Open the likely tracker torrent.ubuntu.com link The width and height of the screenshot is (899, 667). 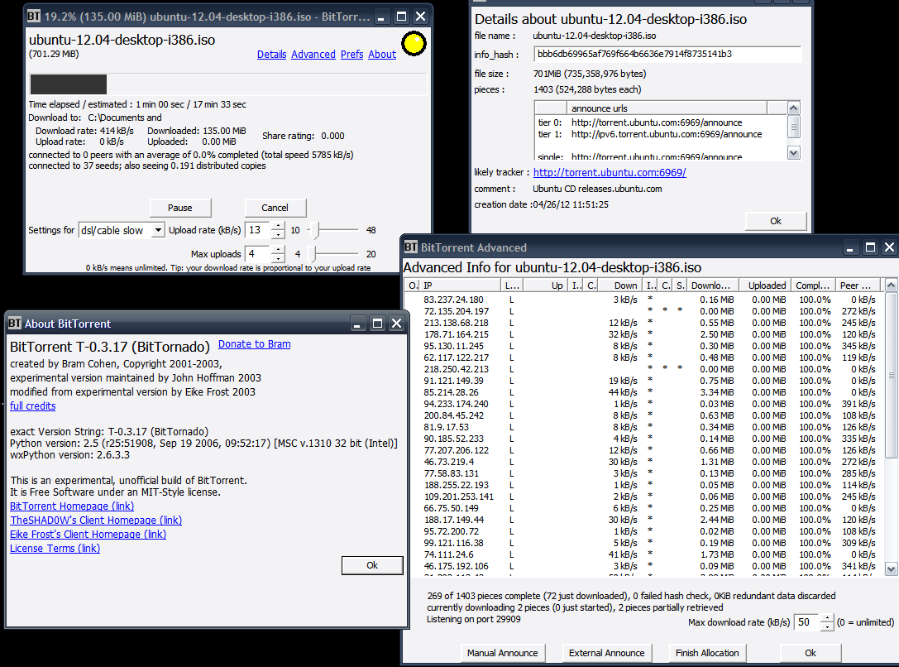610,172
